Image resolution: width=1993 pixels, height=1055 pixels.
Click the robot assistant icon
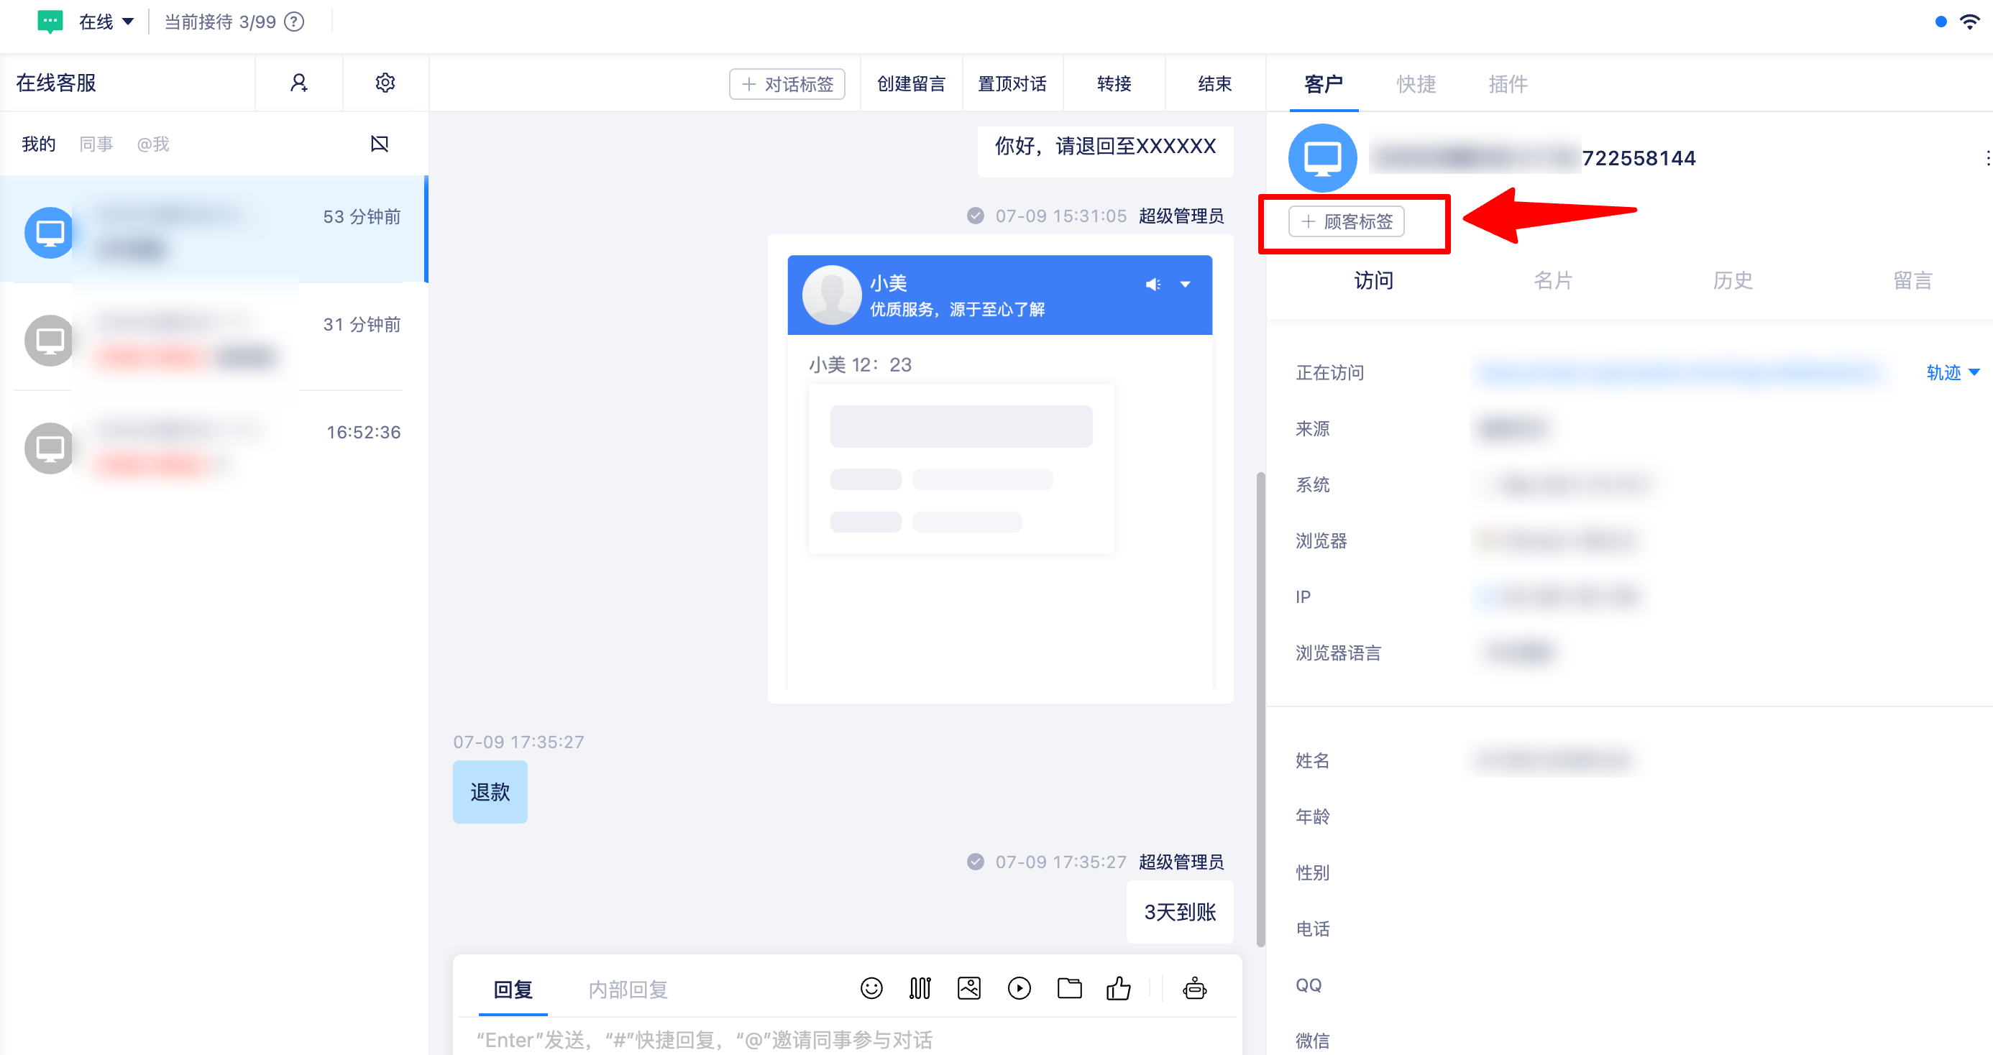click(1194, 988)
